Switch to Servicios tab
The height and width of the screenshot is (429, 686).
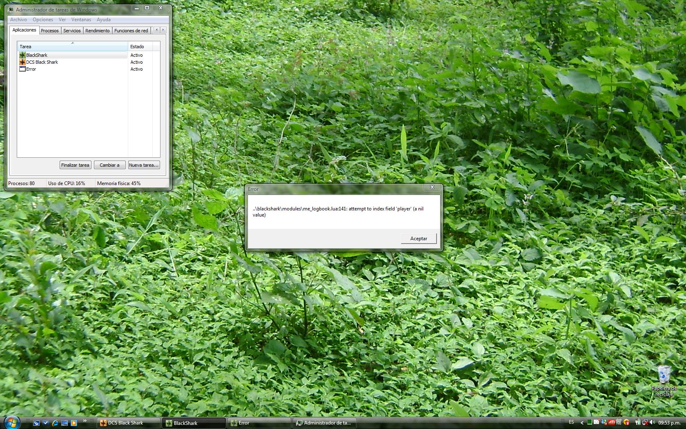coord(72,31)
